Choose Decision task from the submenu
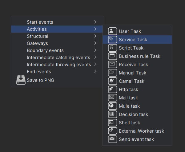Image resolution: width=185 pixels, height=152 pixels. tap(133, 114)
